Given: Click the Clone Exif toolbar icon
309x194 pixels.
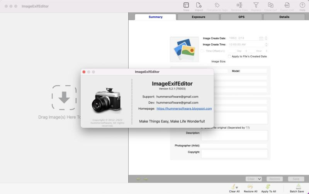Looking at the screenshot, I should click(271, 5).
